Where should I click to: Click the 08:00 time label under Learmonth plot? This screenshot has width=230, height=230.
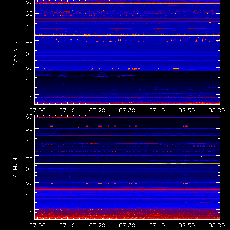[217, 225]
